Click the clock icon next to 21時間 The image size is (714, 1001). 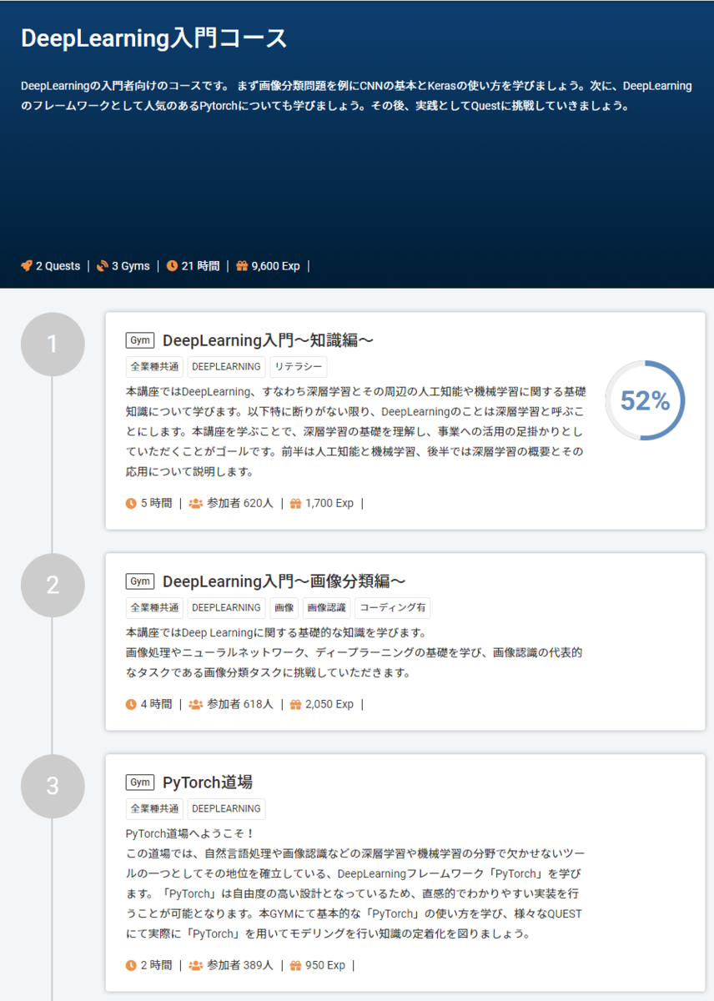point(171,265)
